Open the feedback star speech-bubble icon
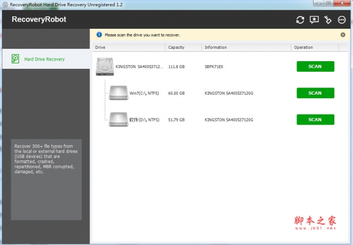 (x=314, y=20)
